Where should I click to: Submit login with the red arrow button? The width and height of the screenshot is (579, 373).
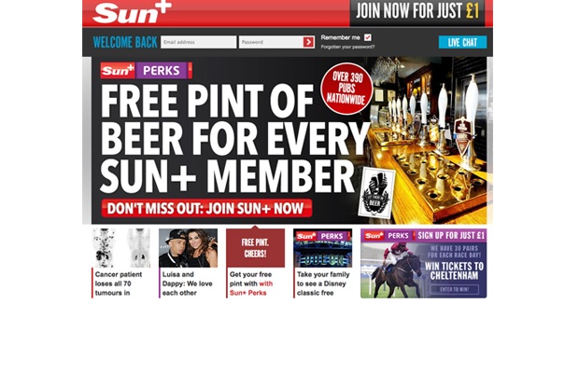[x=308, y=42]
